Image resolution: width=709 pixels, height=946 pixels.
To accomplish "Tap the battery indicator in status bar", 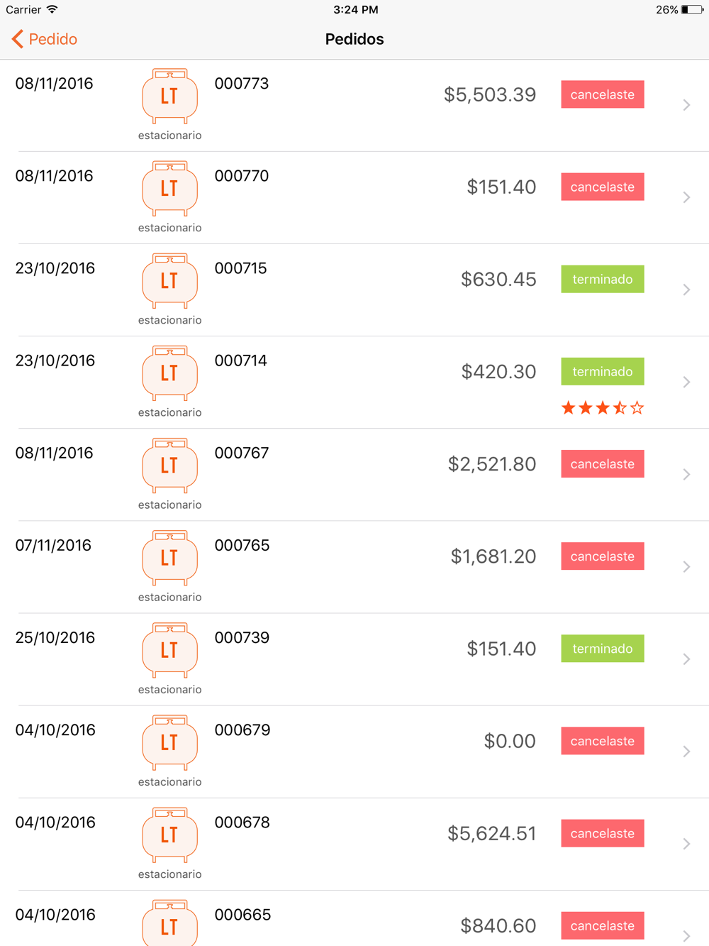I will coord(691,10).
